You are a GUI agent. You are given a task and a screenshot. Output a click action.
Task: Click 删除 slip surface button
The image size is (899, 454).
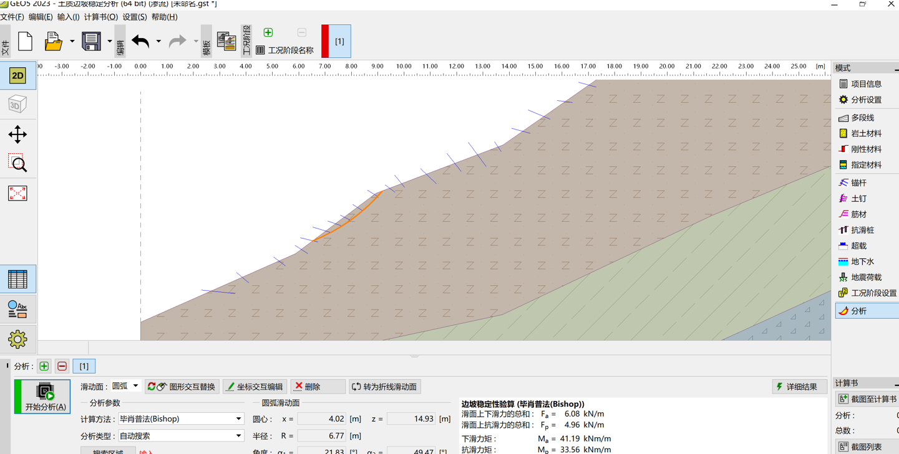click(318, 387)
